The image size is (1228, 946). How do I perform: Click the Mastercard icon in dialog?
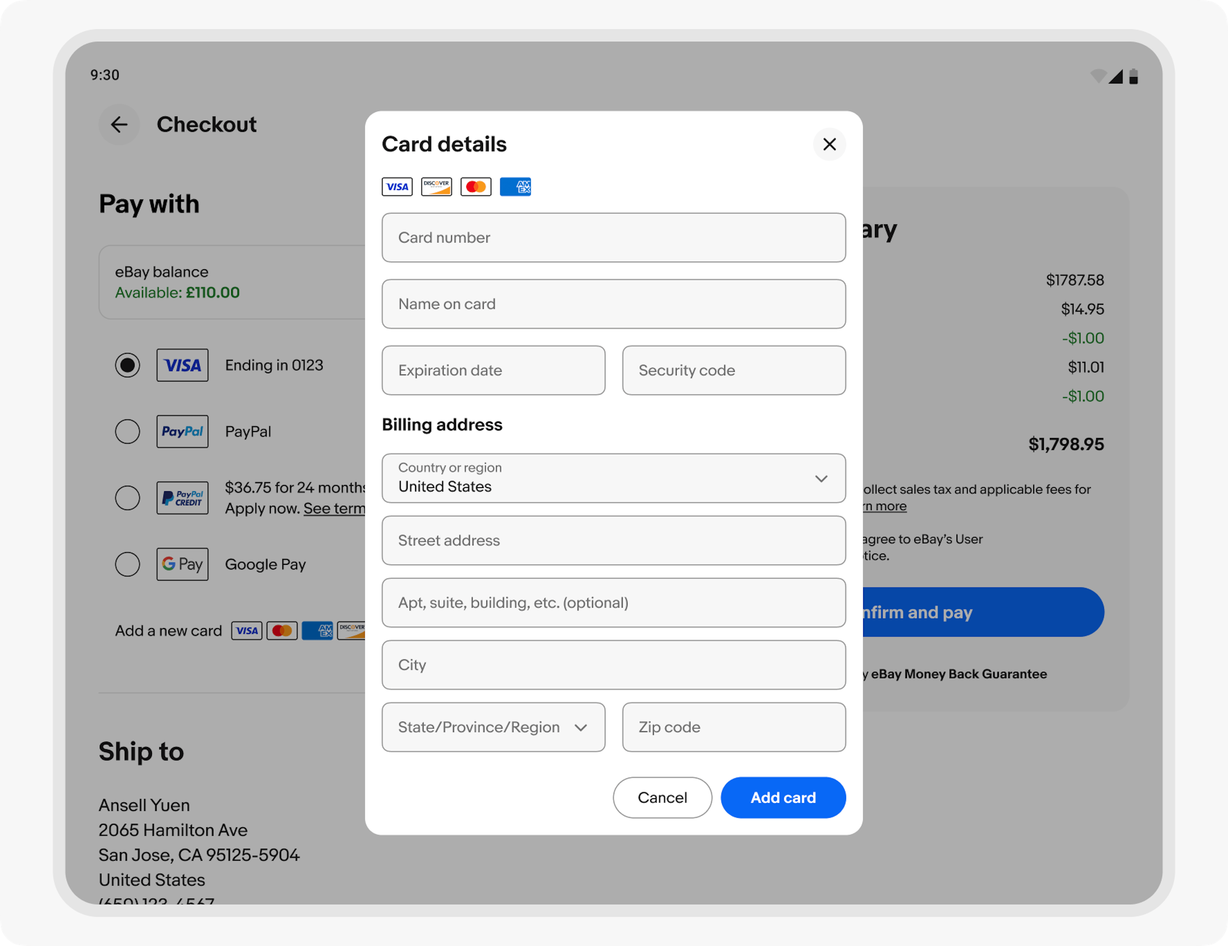[476, 187]
